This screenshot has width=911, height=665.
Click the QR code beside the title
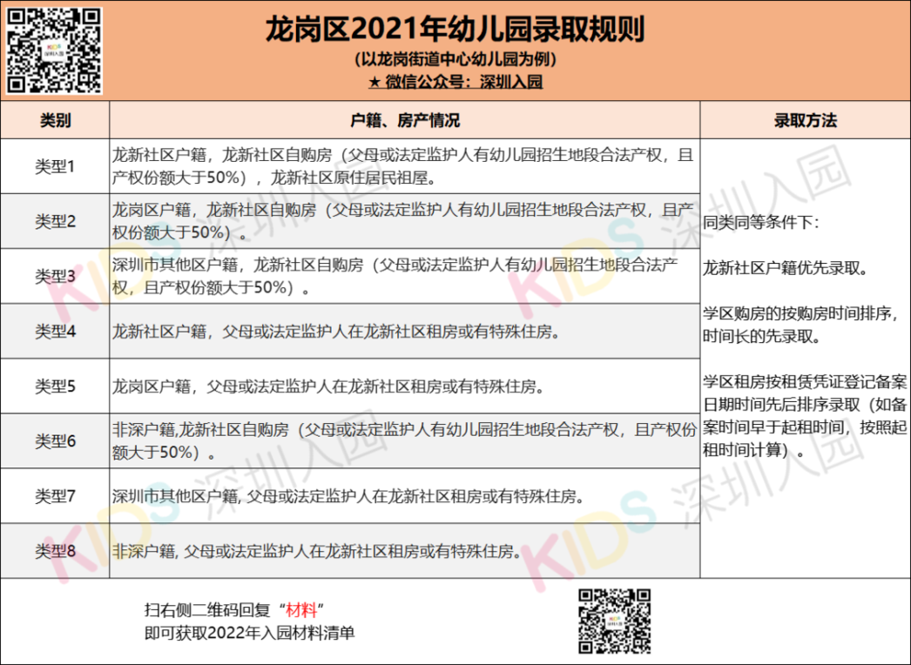tap(54, 50)
